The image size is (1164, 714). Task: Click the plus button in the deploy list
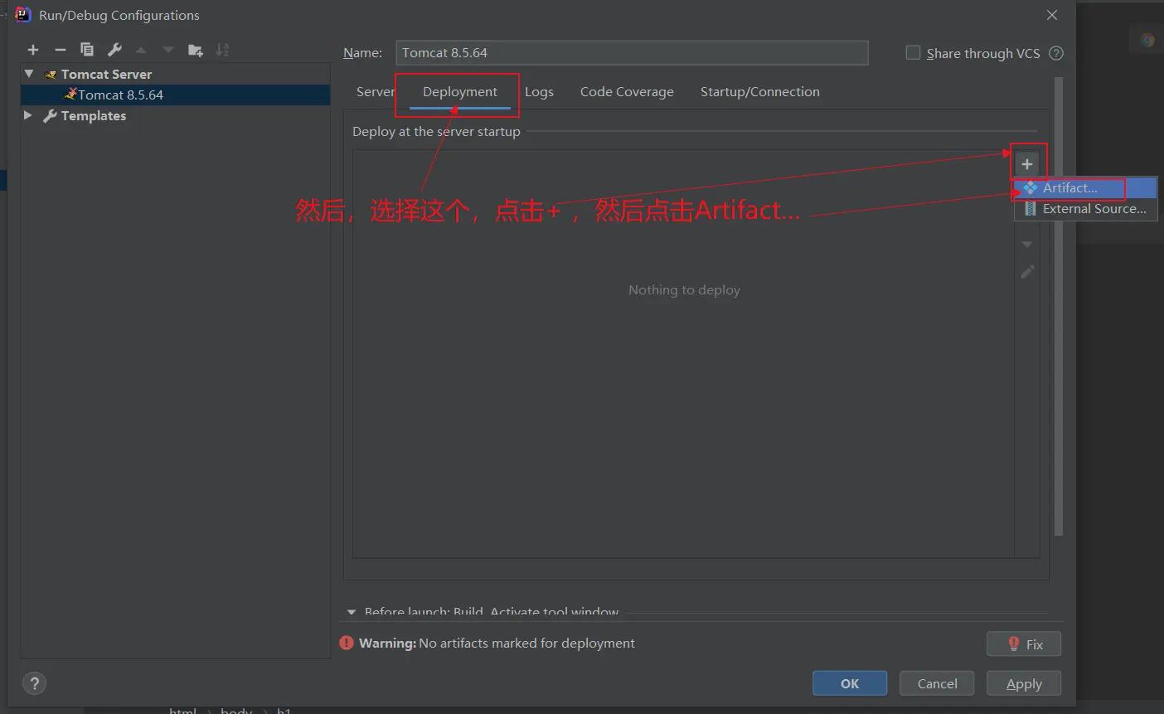coord(1027,164)
